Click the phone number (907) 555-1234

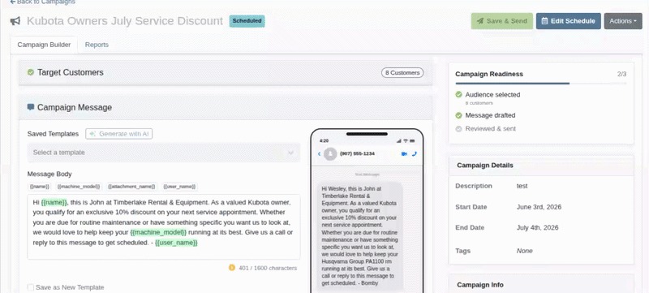click(x=357, y=153)
